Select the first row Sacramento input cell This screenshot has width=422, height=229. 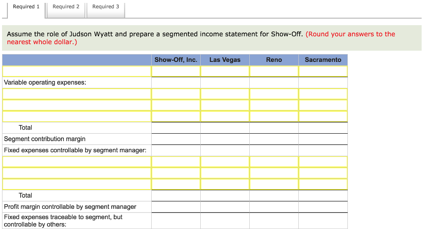(x=323, y=71)
